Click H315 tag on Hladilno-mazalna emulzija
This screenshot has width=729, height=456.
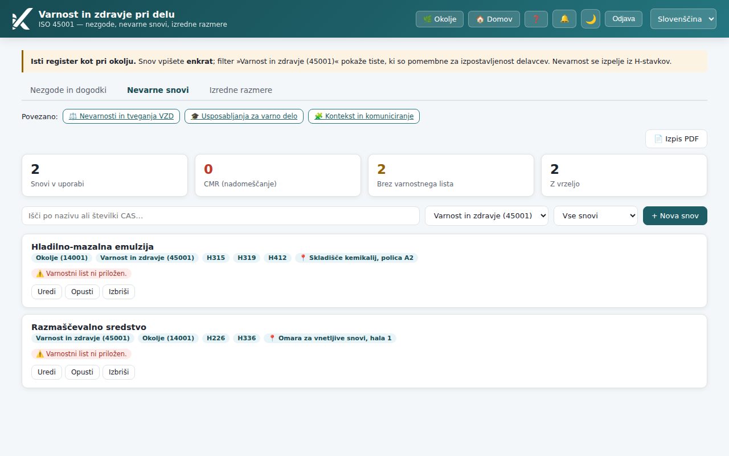216,258
